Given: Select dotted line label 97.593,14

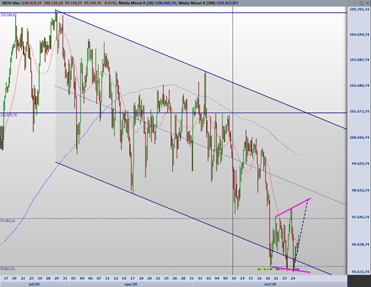Looking at the screenshot, I should tap(8, 221).
